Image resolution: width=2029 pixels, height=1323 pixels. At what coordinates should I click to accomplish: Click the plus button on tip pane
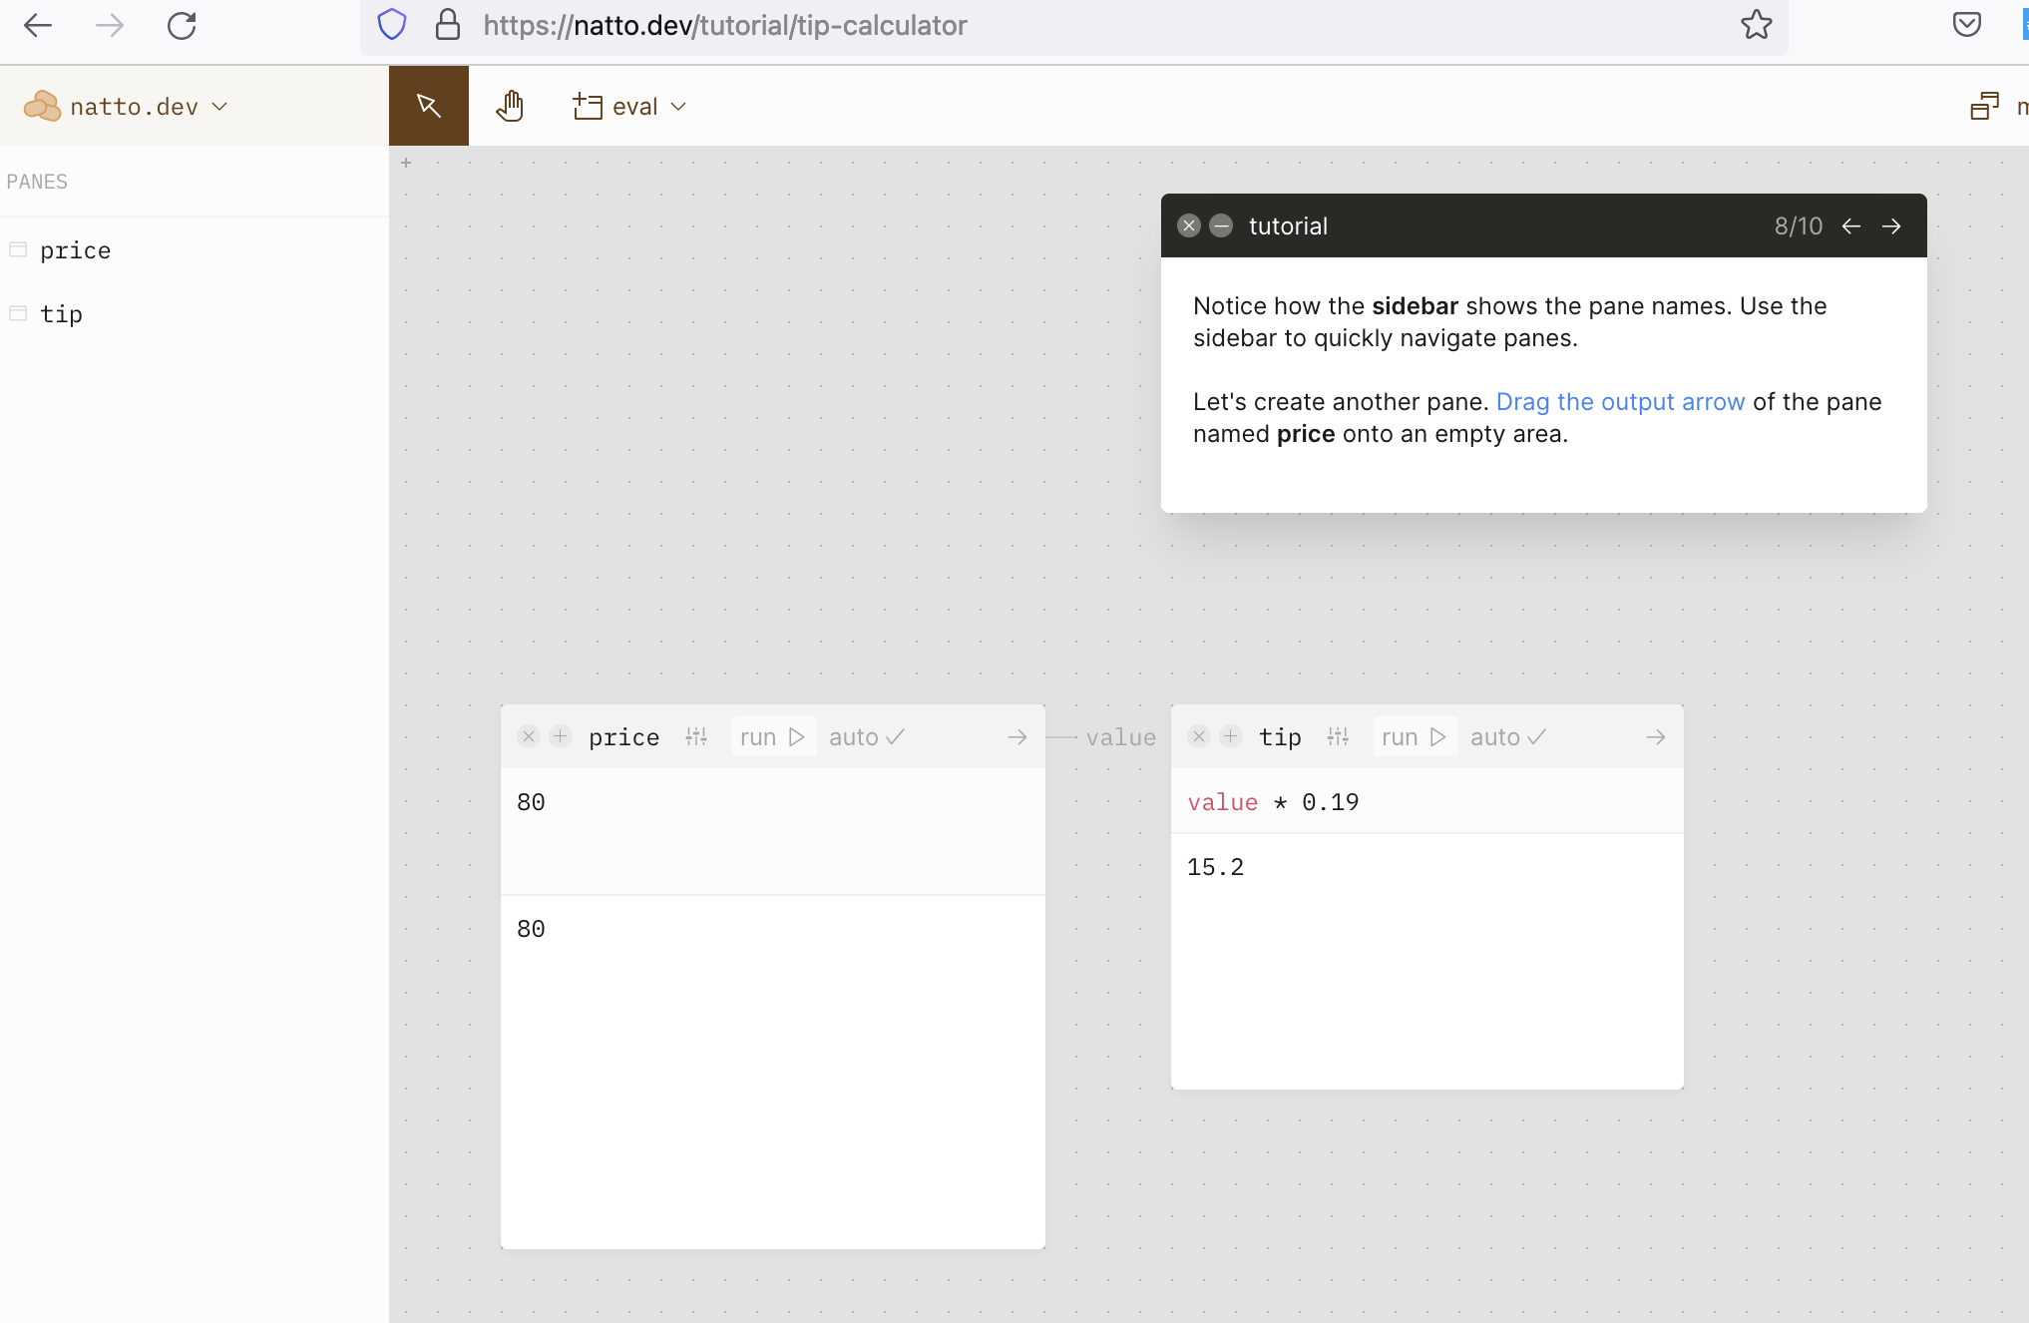[x=1231, y=736]
